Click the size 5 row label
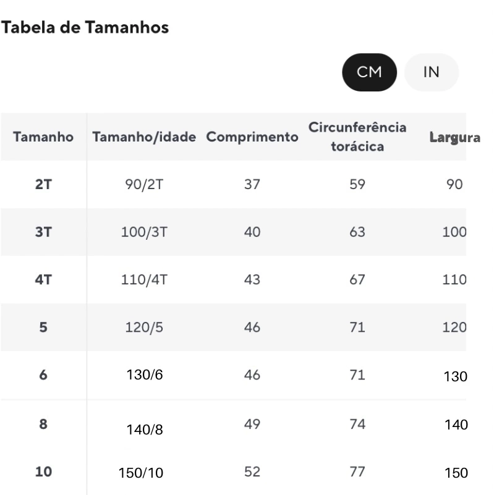The width and height of the screenshot is (494, 495). 43,328
